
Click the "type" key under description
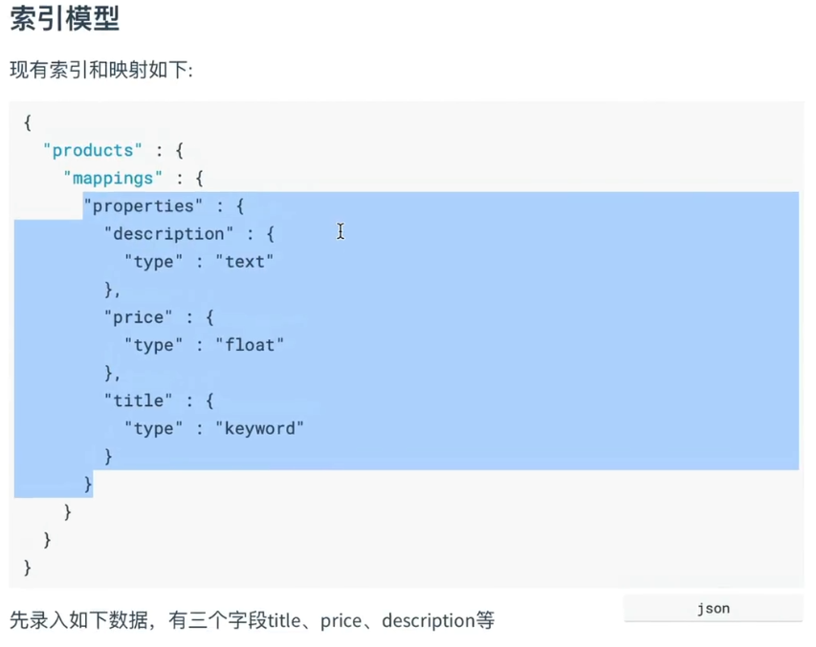pyautogui.click(x=154, y=261)
